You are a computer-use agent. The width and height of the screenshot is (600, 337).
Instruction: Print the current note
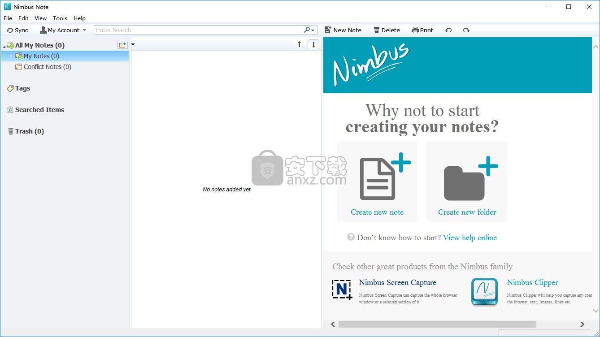pyautogui.click(x=422, y=30)
